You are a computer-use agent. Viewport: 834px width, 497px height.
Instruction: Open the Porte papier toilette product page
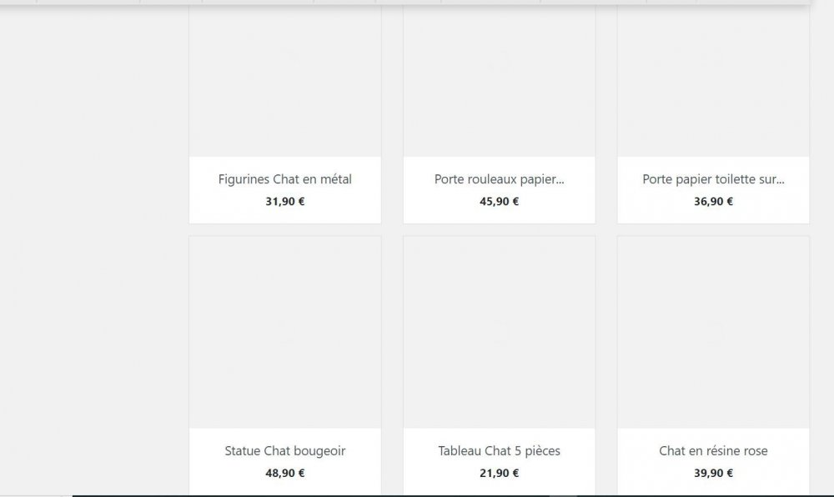coord(712,178)
